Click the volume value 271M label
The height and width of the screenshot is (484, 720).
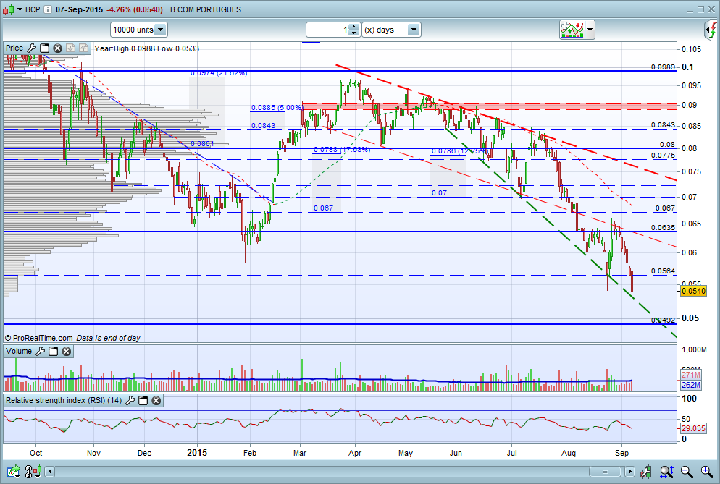[690, 375]
